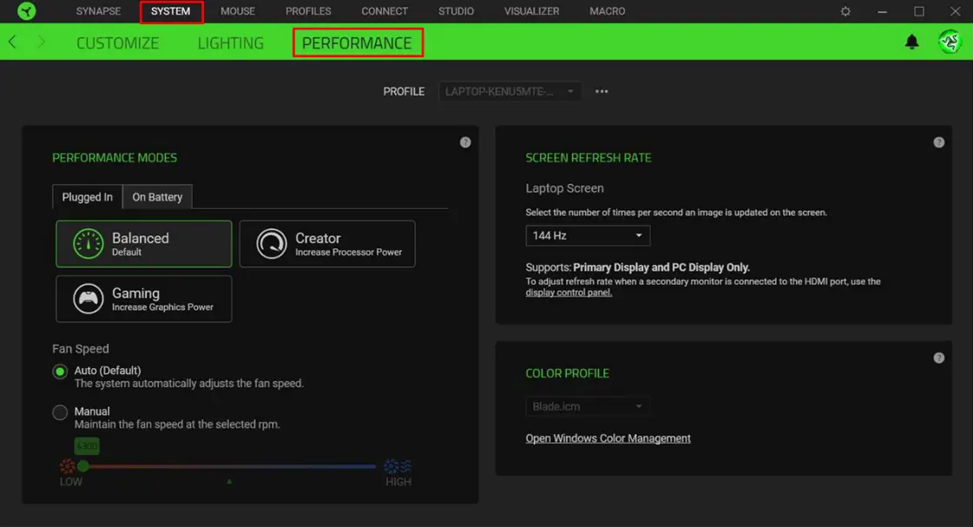
Task: Switch to the On Battery tab
Action: [157, 196]
